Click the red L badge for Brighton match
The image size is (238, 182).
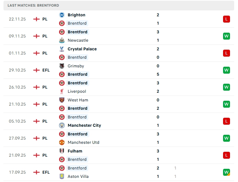(227, 19)
